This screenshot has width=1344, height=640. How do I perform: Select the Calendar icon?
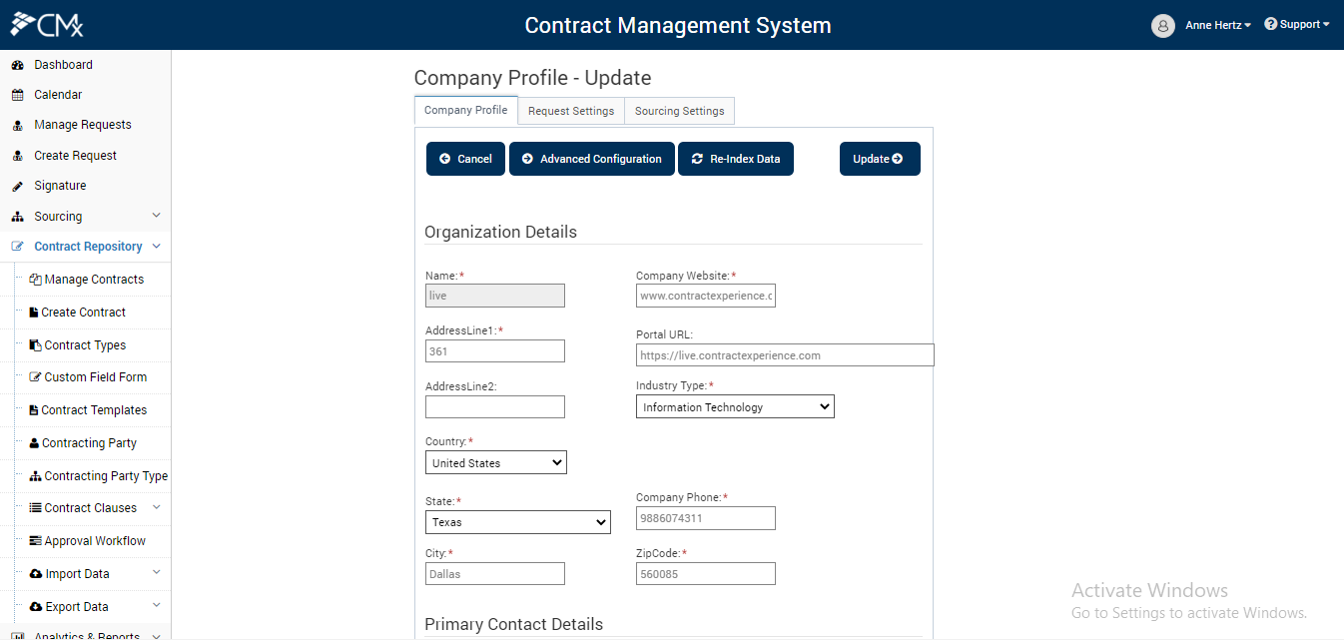point(22,94)
